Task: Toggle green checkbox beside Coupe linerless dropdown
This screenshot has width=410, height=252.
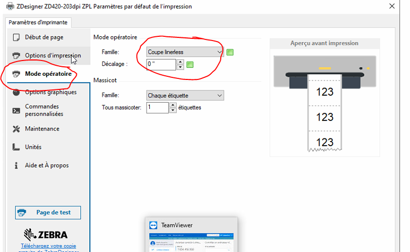Action: (x=230, y=52)
